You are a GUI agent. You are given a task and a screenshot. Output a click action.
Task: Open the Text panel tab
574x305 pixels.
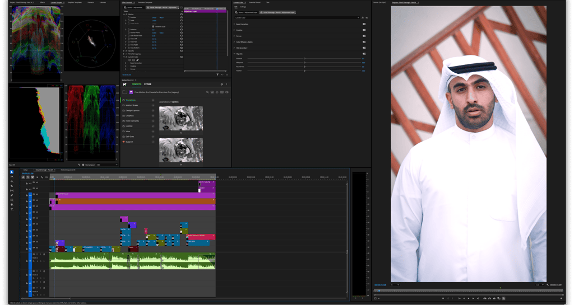(267, 2)
